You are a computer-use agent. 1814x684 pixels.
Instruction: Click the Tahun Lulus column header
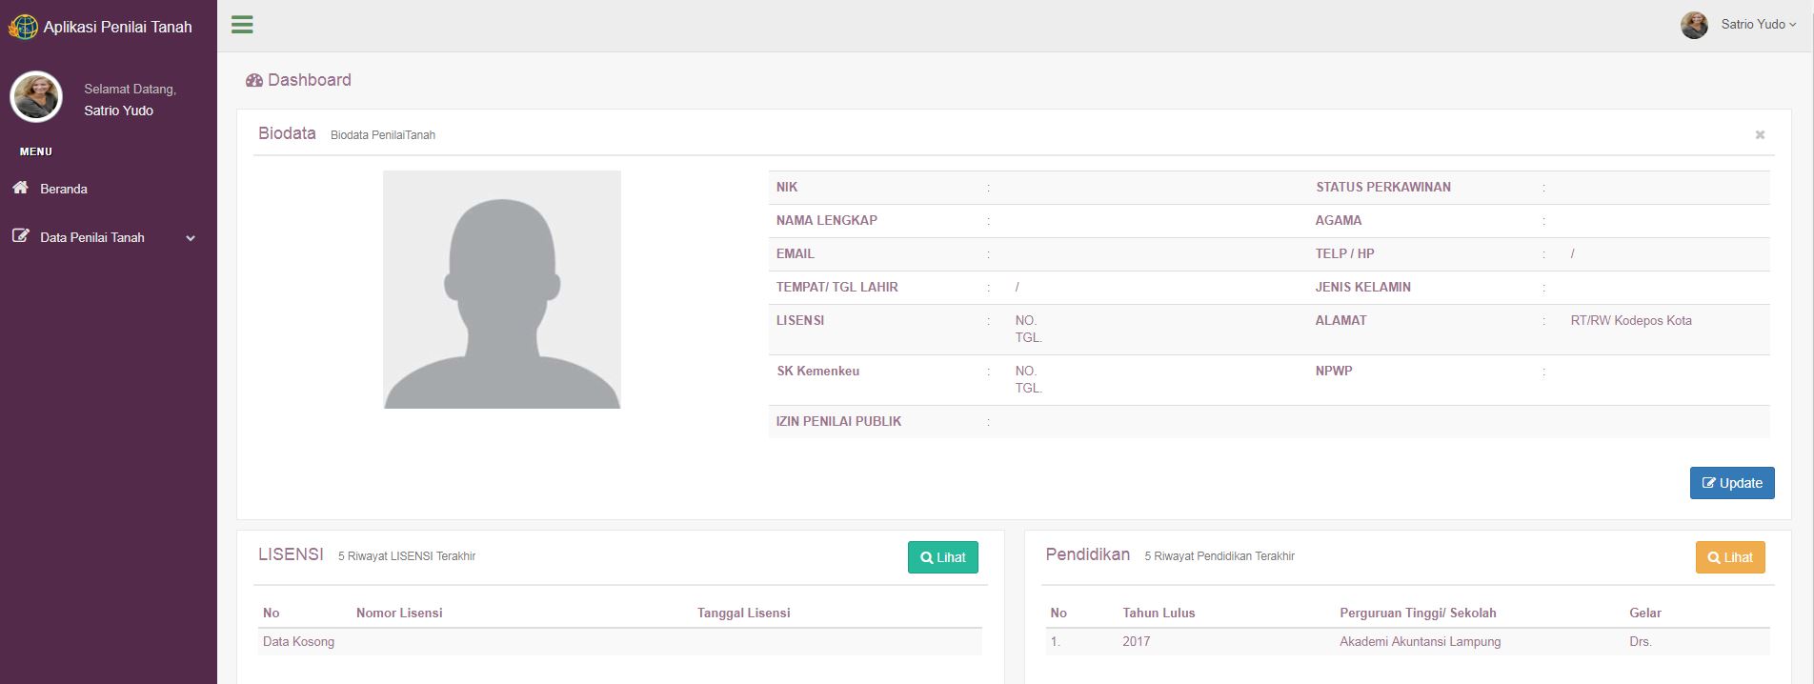(x=1159, y=613)
